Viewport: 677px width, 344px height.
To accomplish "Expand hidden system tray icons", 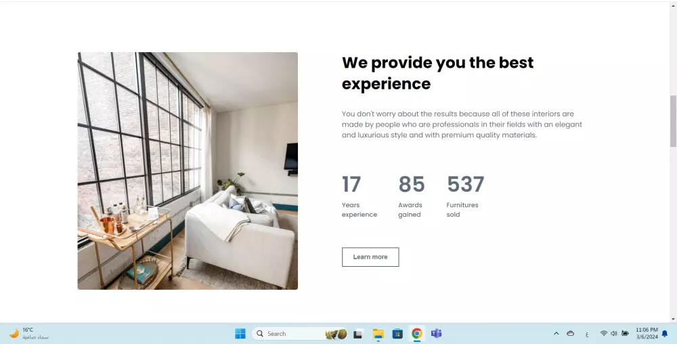I will tap(556, 334).
